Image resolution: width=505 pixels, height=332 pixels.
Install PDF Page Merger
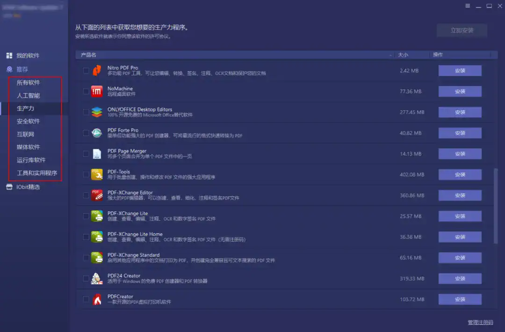coord(460,153)
